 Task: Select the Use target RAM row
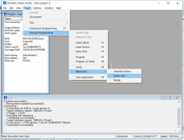[26, 50]
